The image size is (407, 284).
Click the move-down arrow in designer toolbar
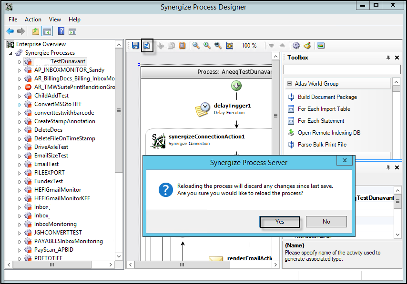coord(271,46)
